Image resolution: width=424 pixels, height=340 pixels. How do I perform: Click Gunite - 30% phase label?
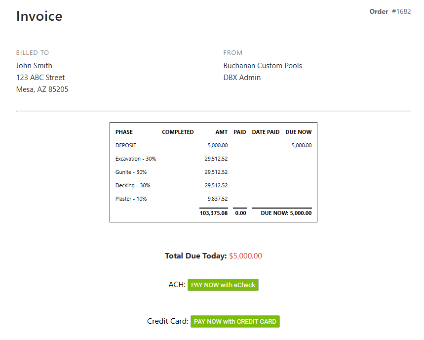[131, 172]
